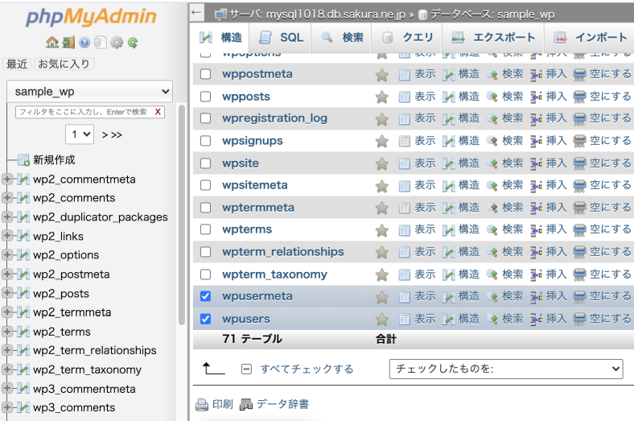This screenshot has width=634, height=421.
Task: Star wpsignups table as favorite
Action: [x=381, y=141]
